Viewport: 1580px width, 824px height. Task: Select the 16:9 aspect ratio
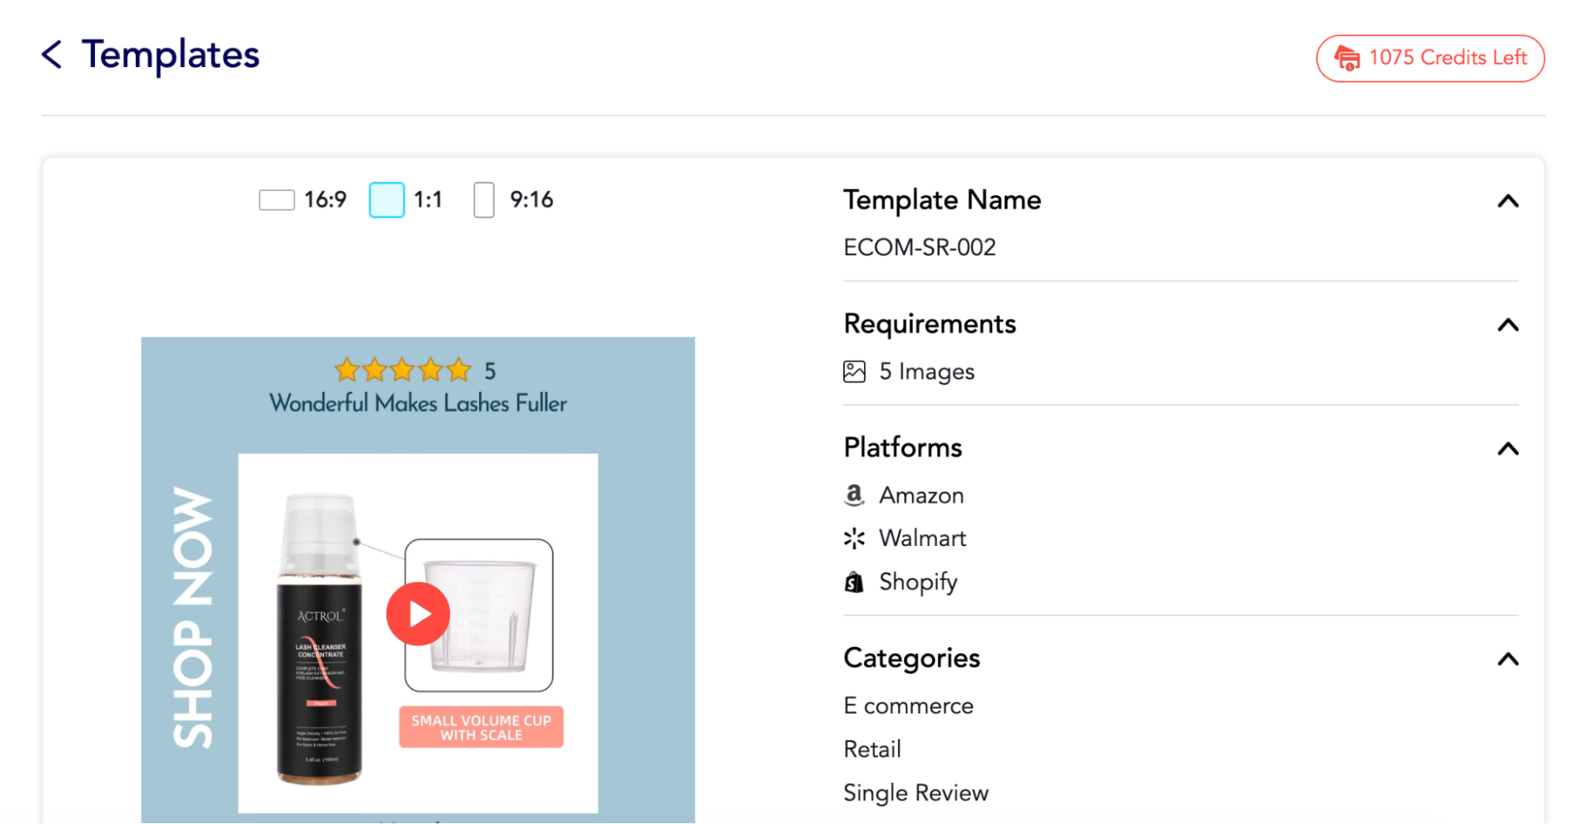click(303, 200)
